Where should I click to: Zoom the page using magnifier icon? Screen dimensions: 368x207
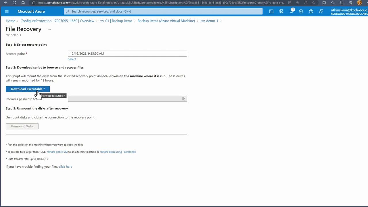click(x=298, y=3)
